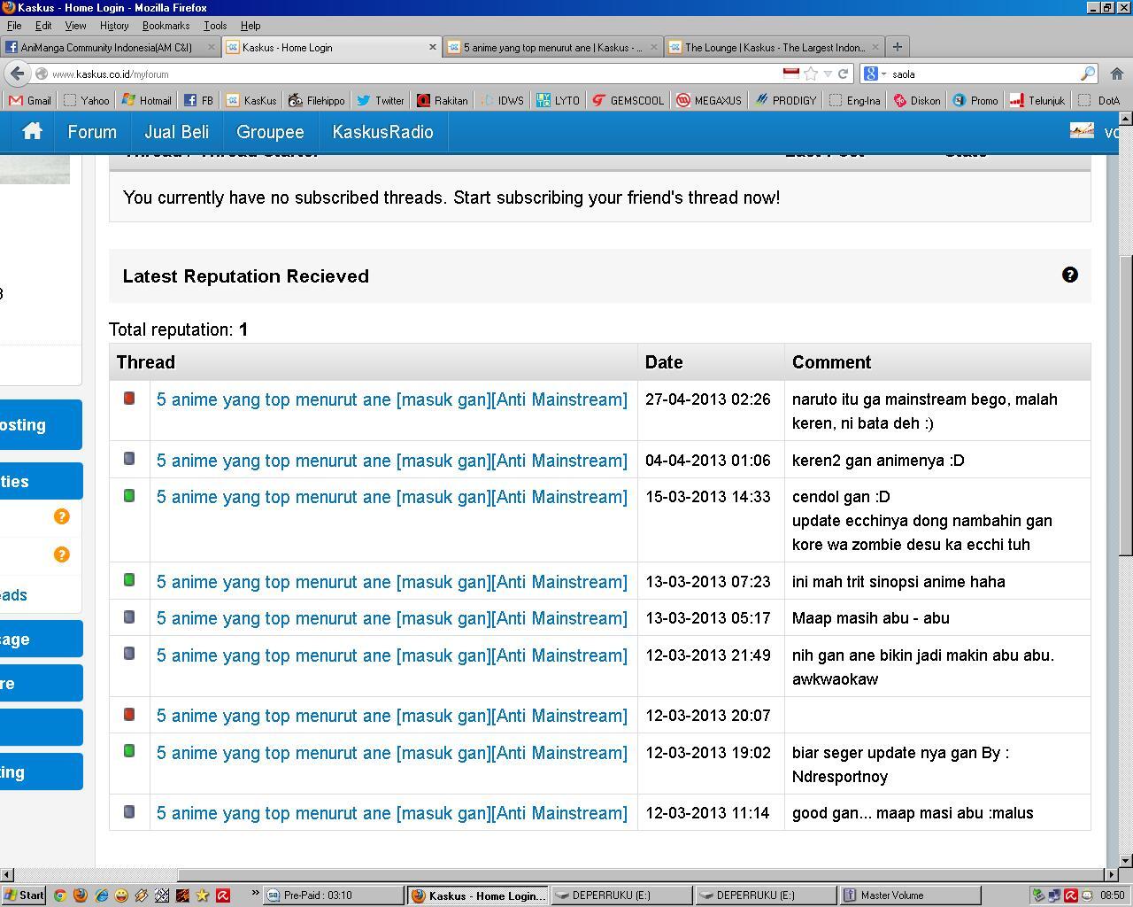Switch to Pre-Paid 03:10 taskbar window

click(333, 895)
